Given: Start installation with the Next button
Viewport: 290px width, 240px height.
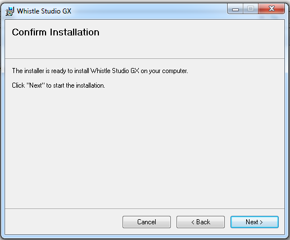Looking at the screenshot, I should [255, 222].
